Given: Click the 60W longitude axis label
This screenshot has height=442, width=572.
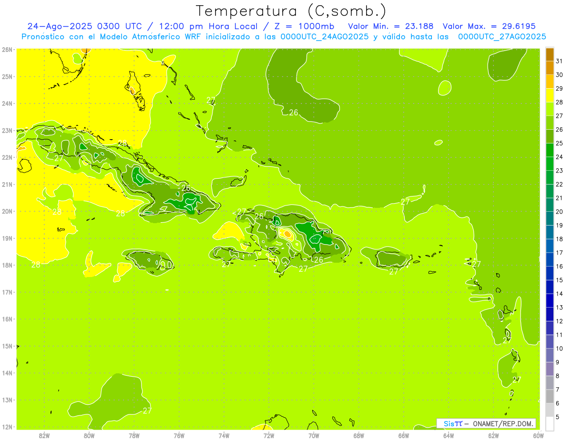Looking at the screenshot, I should (x=539, y=435).
